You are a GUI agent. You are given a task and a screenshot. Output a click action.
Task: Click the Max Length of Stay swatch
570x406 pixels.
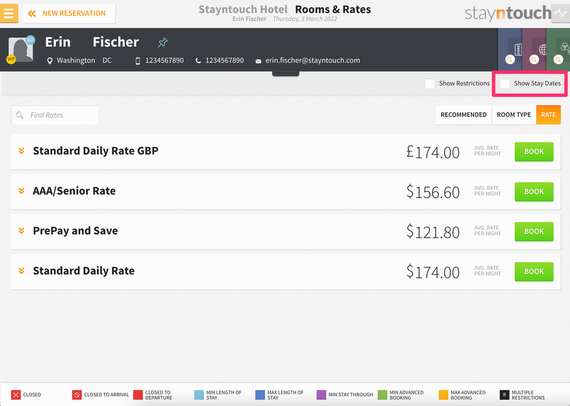pyautogui.click(x=260, y=395)
